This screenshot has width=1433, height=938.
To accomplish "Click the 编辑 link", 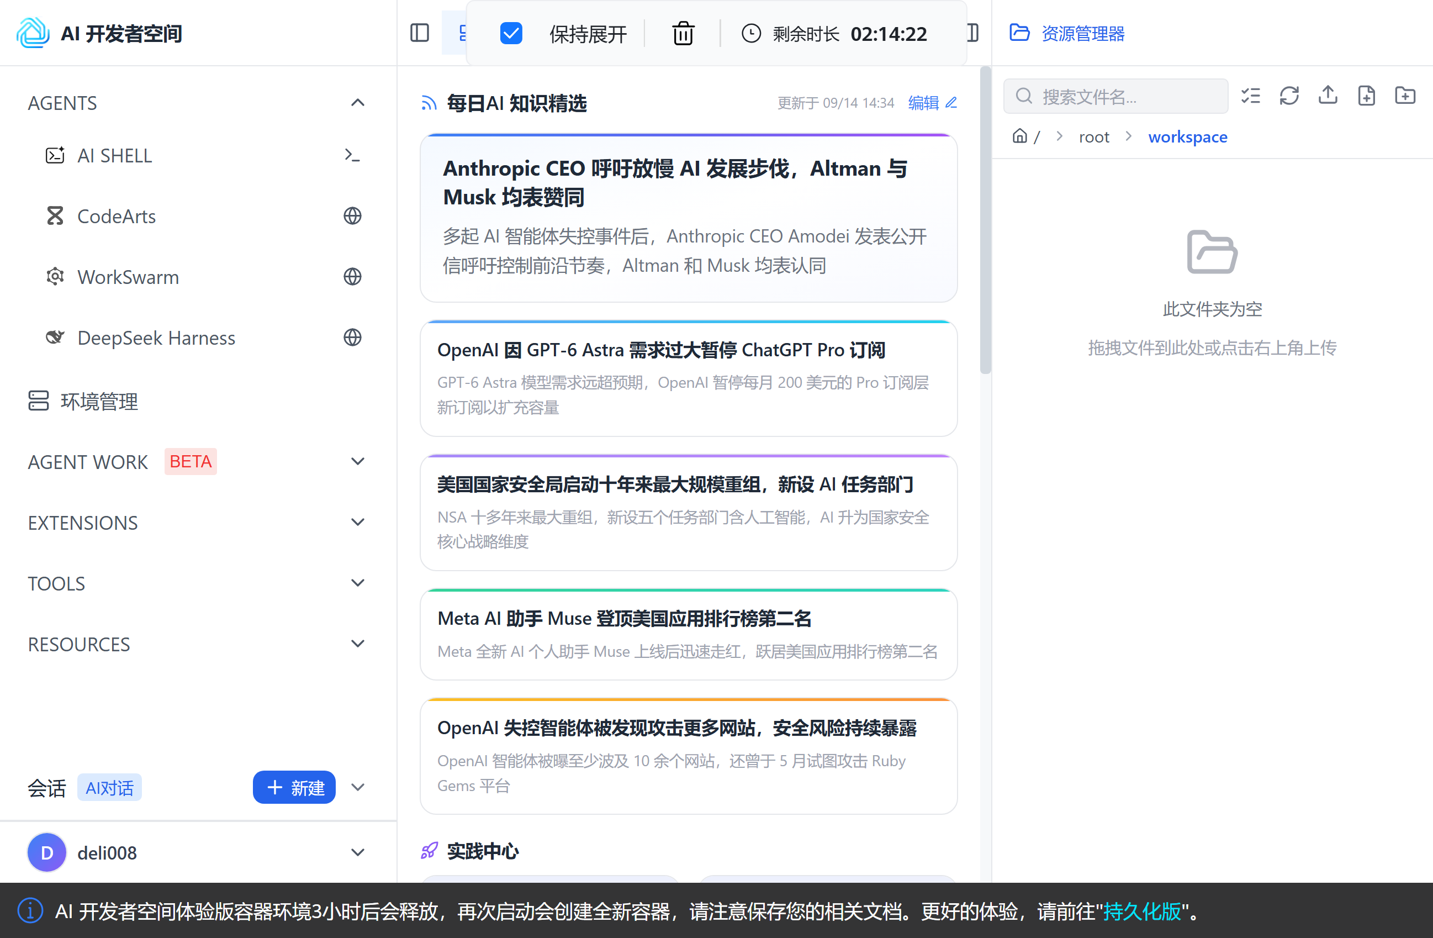I will (923, 103).
